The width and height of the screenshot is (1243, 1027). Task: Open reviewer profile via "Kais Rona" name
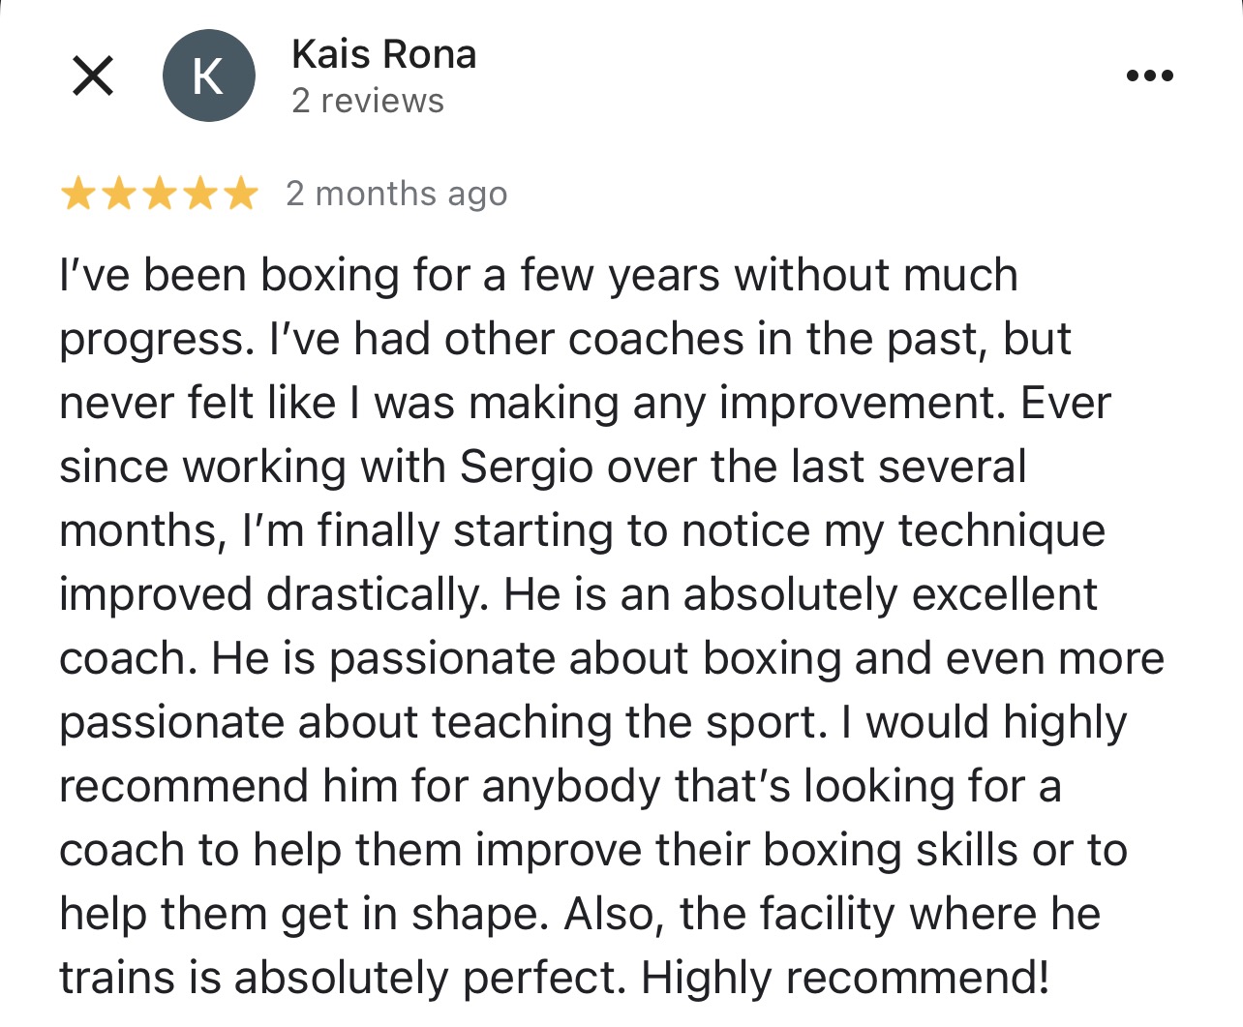coord(383,55)
